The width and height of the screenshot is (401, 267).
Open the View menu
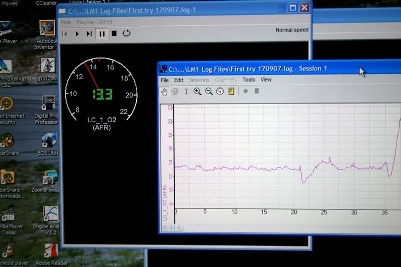click(266, 80)
